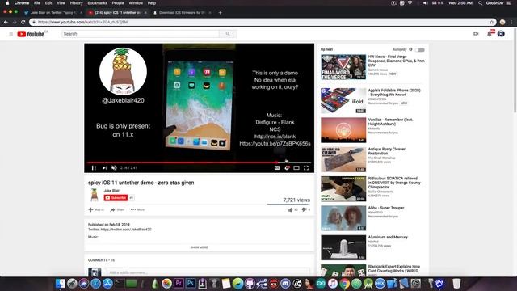Open the More actions menu below video

point(137,210)
